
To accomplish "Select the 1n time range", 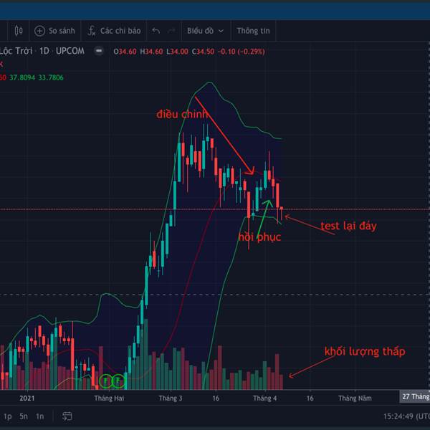I will tap(39, 416).
